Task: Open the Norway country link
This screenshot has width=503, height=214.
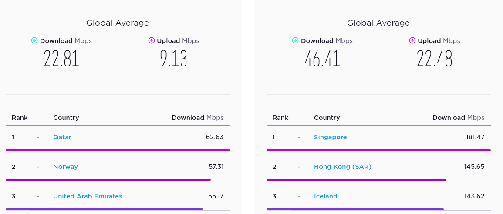Action: point(65,167)
